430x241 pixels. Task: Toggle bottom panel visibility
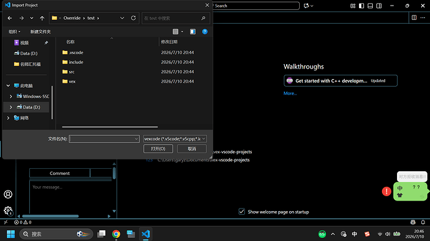point(370,6)
